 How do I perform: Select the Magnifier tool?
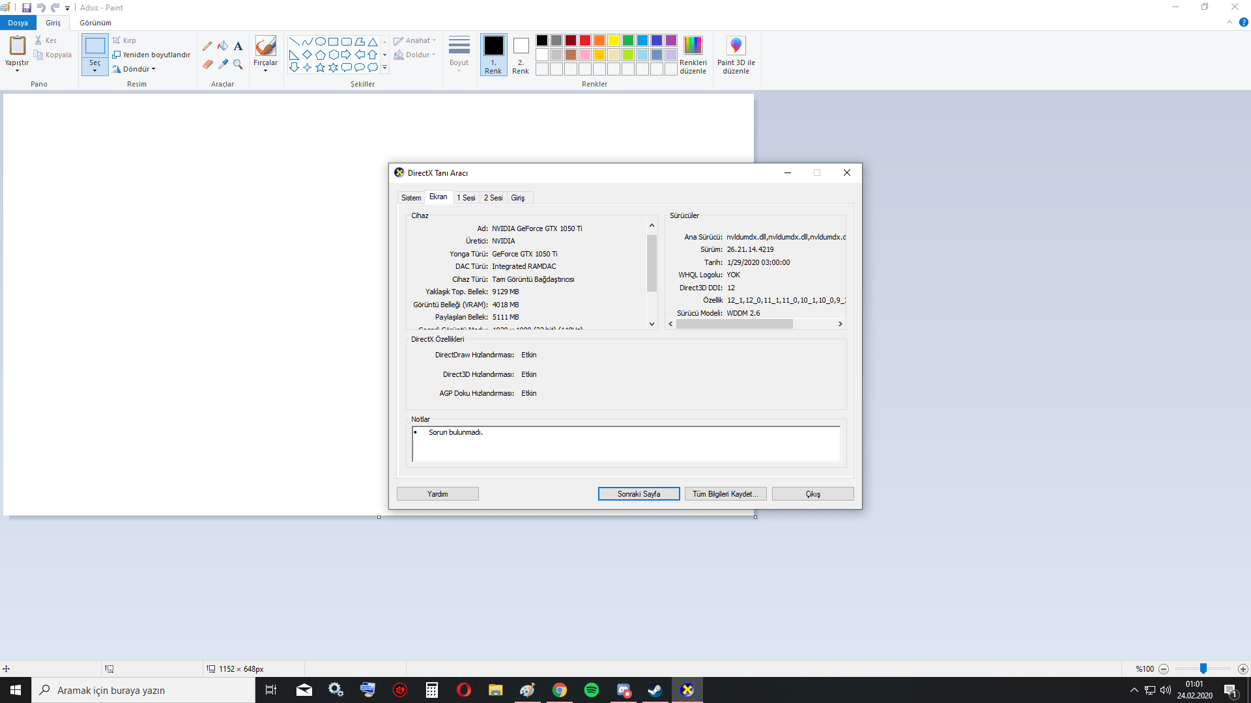[x=238, y=64]
